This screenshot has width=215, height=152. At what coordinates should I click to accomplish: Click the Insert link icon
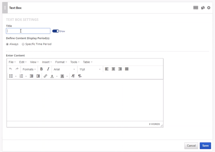[x=45, y=76]
